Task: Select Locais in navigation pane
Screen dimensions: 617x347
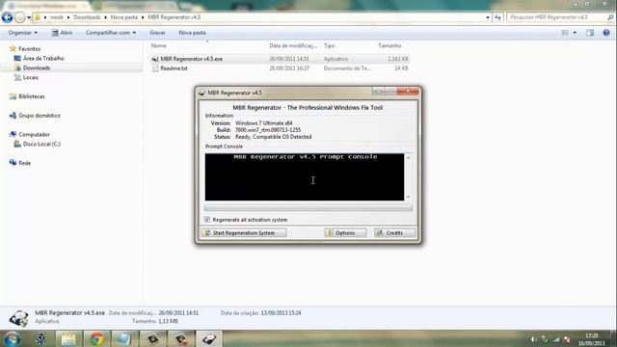Action: click(x=30, y=77)
